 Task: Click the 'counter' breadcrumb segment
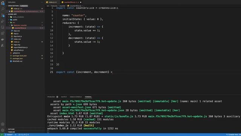62,6
